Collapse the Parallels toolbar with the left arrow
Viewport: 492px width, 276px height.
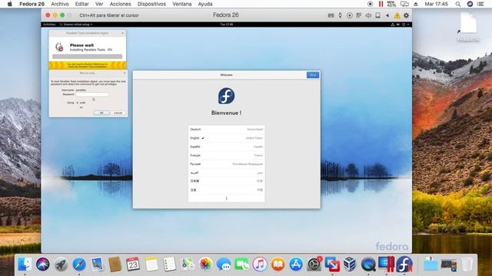coord(387,15)
